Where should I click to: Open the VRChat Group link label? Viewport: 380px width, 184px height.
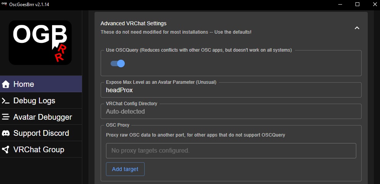pos(39,150)
